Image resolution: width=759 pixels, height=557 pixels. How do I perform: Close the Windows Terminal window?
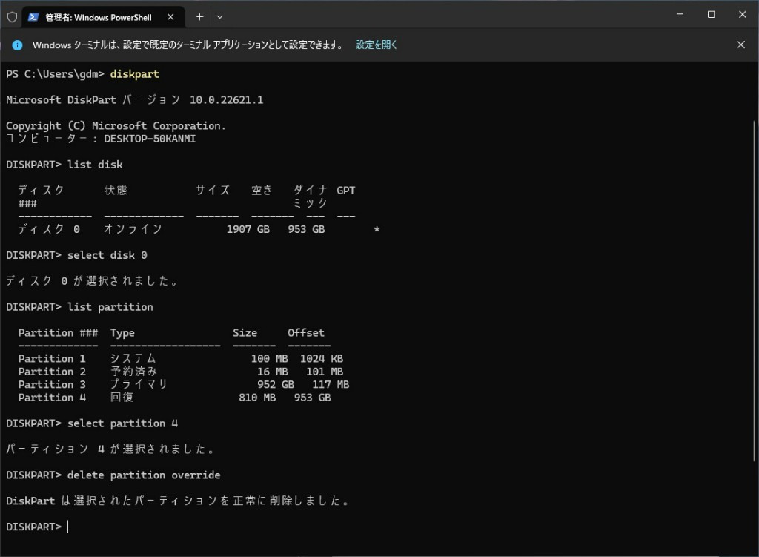tap(743, 15)
